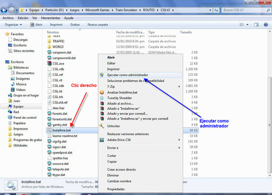Open the Organizar dropdown menu
Screen dimensions: 272x195
click(16, 25)
